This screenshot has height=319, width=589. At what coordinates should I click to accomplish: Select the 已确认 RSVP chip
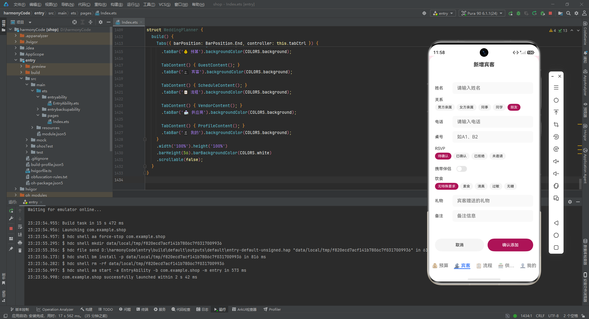click(461, 156)
